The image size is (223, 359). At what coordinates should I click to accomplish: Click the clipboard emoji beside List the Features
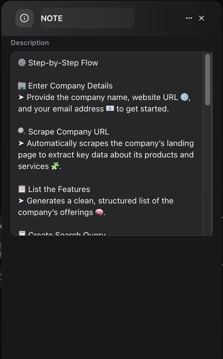[x=21, y=188]
